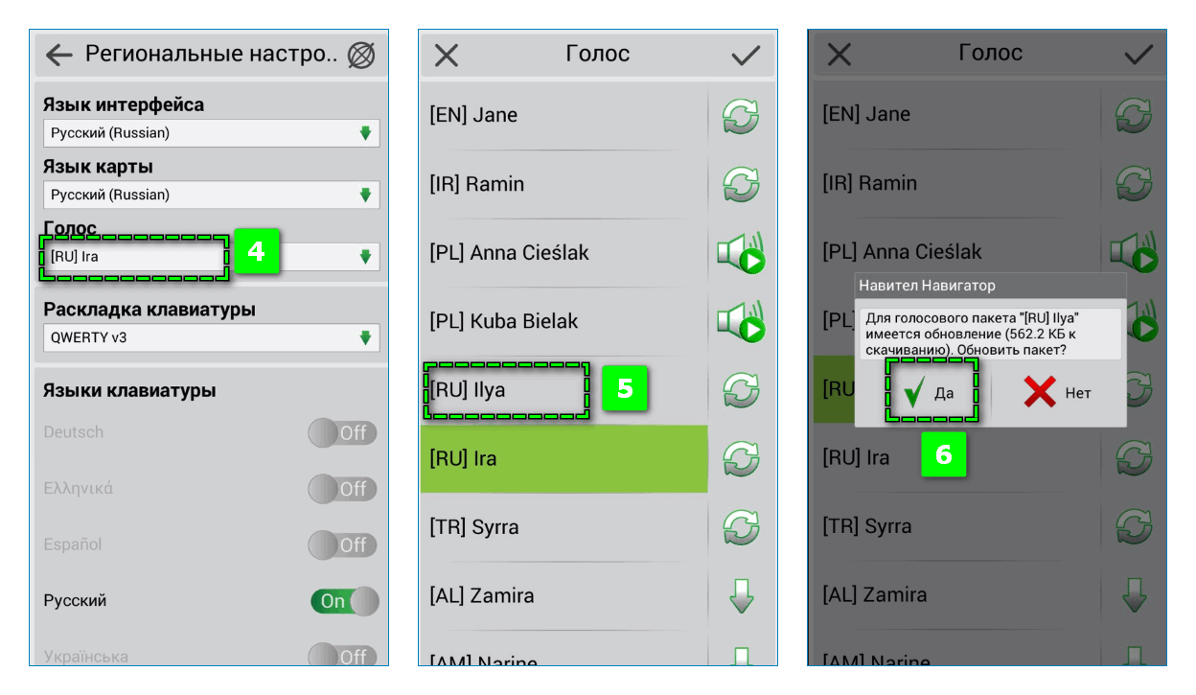Play voice sample for [PL] Anna Cieślak in middle list
This screenshot has height=695, width=1196.
pos(741,252)
